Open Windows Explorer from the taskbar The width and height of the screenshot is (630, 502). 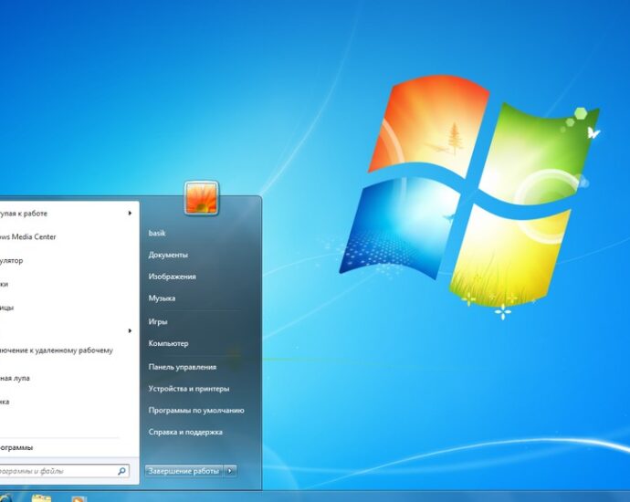coord(41,498)
